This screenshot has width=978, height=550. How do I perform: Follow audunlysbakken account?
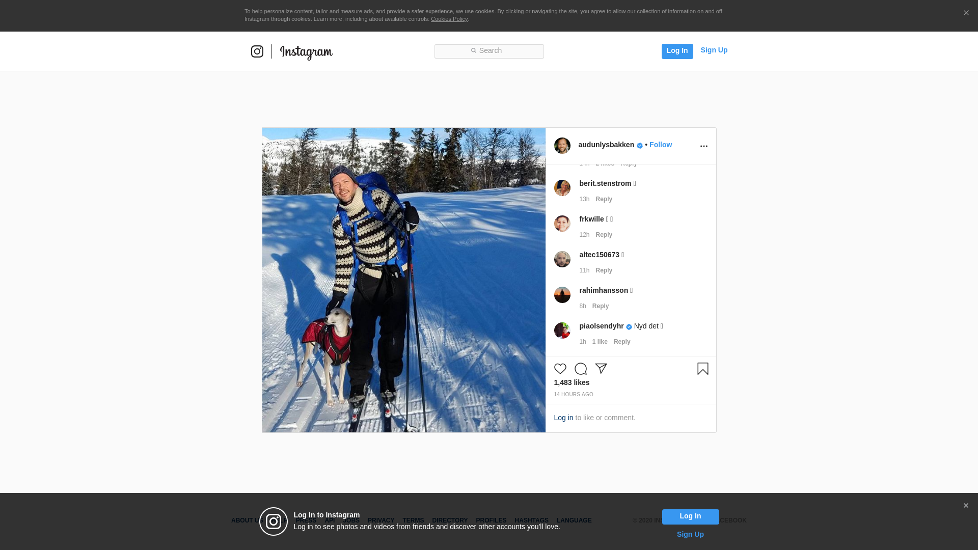[x=660, y=145]
